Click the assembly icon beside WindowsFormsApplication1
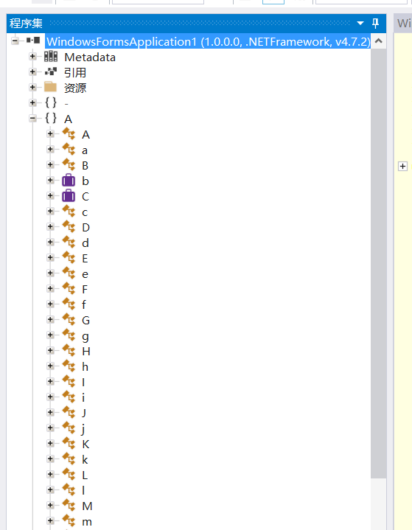This screenshot has height=530, width=412. point(33,41)
